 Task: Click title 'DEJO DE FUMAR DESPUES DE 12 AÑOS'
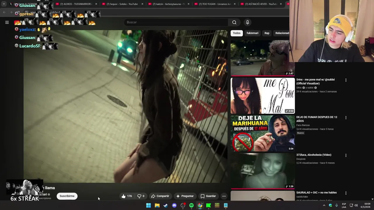(x=317, y=119)
